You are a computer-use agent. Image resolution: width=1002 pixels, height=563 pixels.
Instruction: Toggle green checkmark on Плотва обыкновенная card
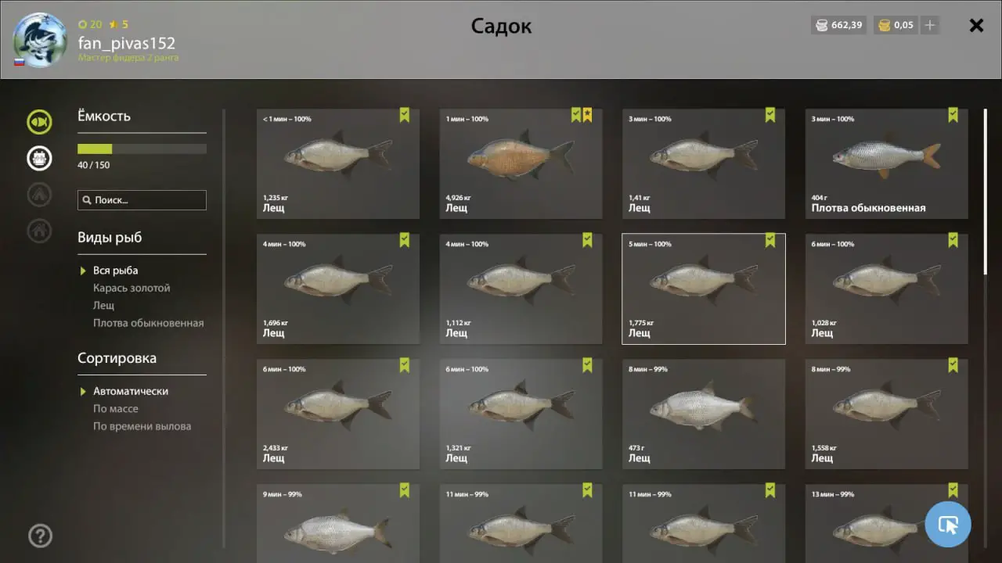click(x=953, y=115)
